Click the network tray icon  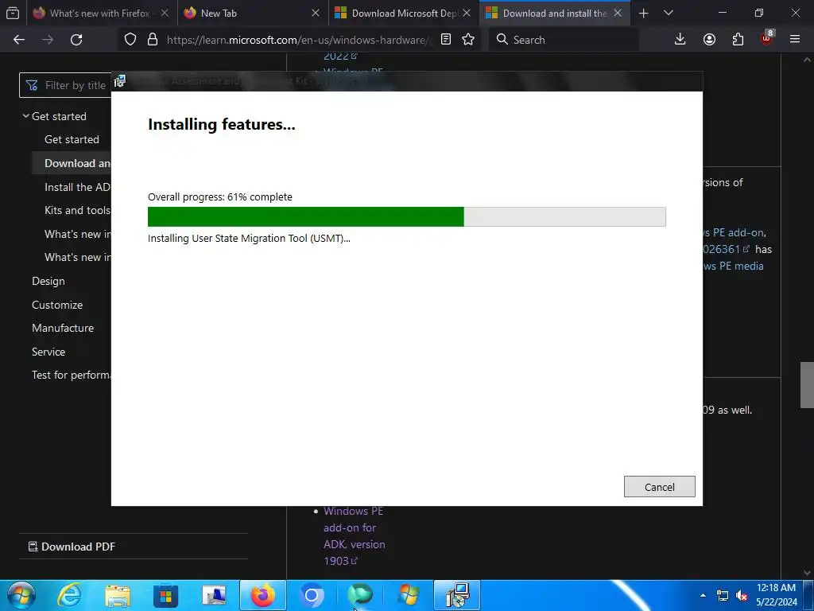pyautogui.click(x=722, y=595)
